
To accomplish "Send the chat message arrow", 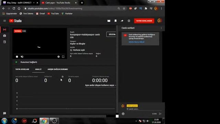I will [160, 114].
